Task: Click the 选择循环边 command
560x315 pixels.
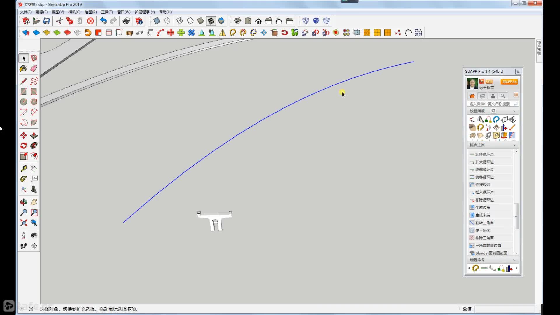Action: (x=490, y=154)
